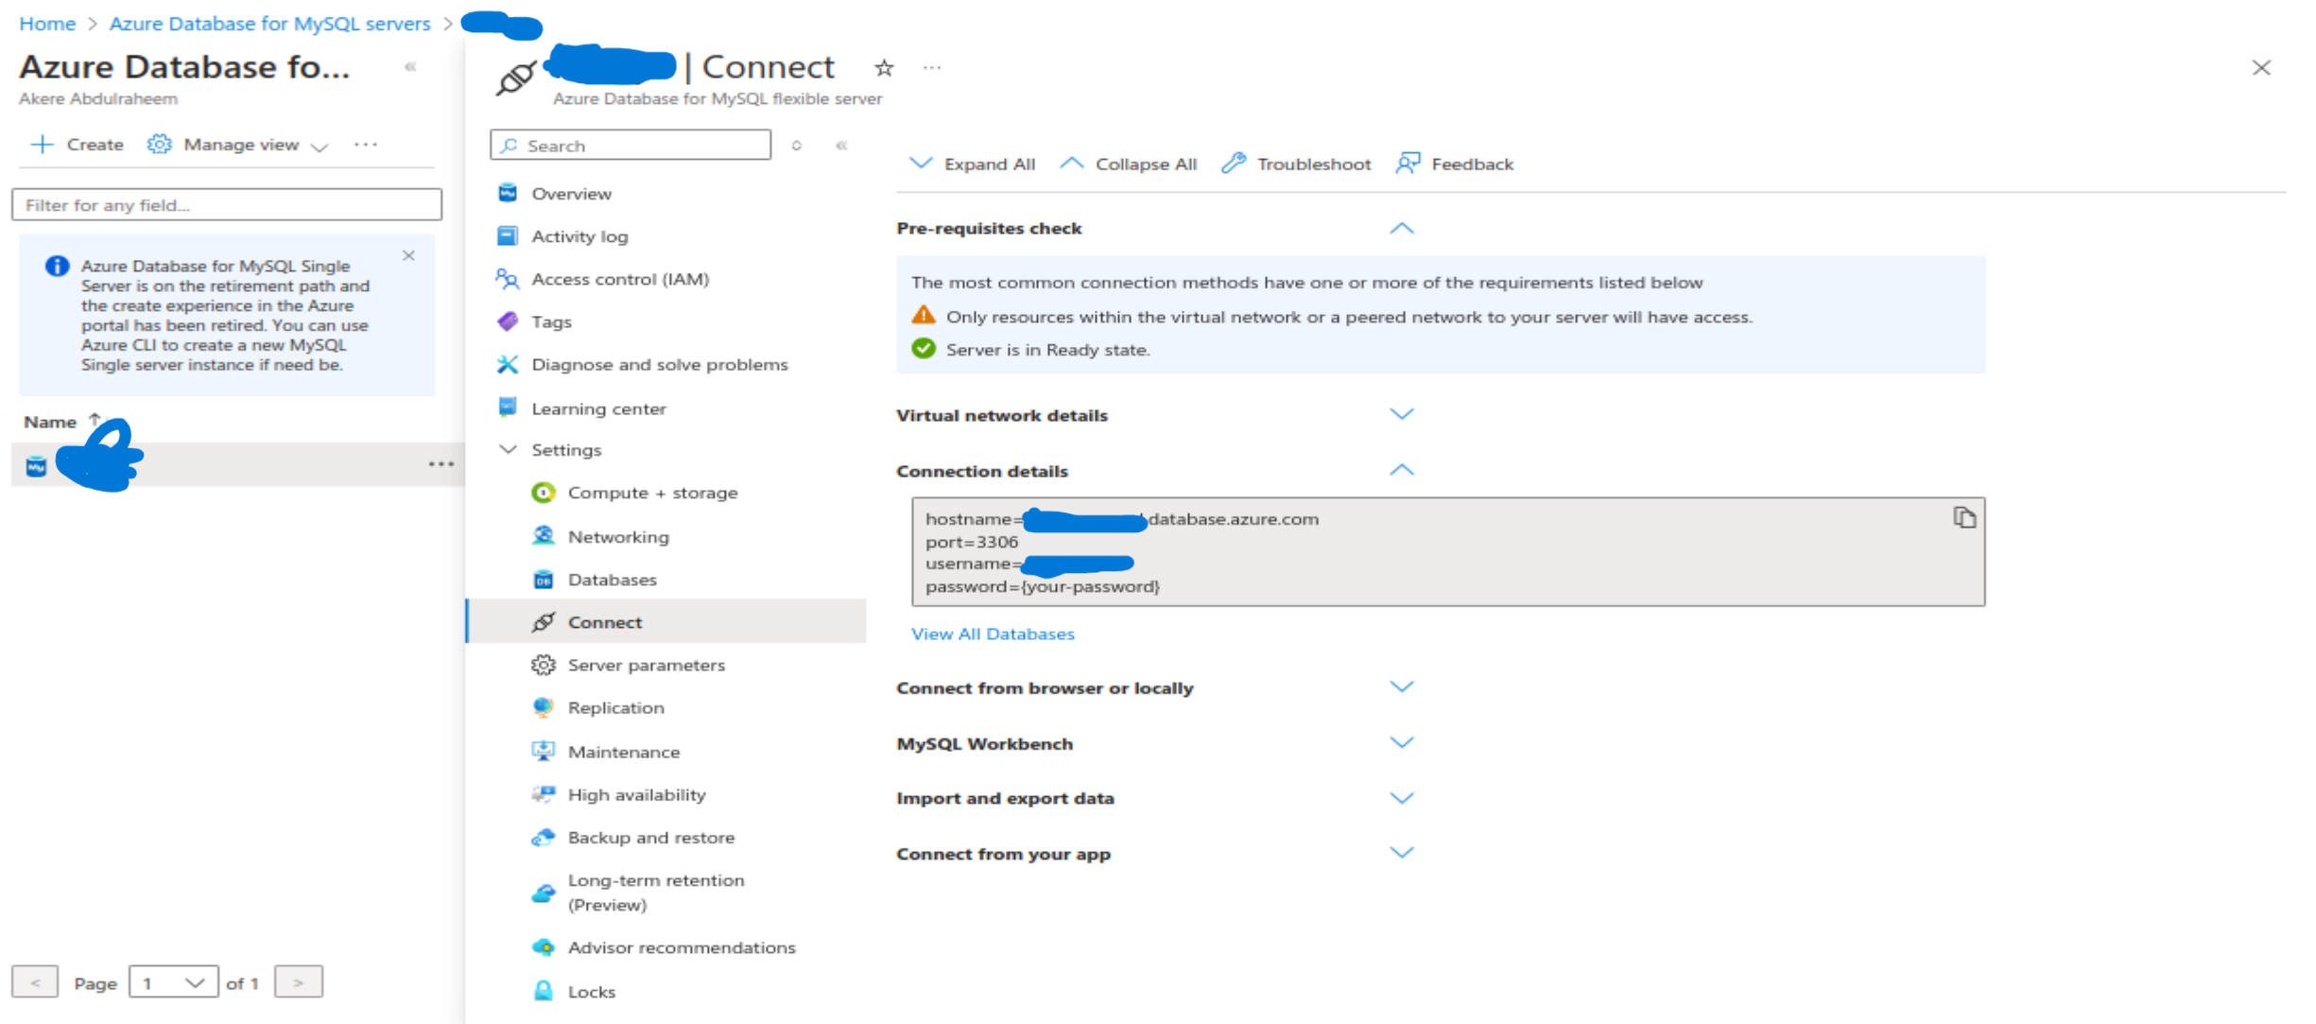The width and height of the screenshot is (2316, 1024).
Task: Open the Maintenance icon
Action: [x=544, y=752]
